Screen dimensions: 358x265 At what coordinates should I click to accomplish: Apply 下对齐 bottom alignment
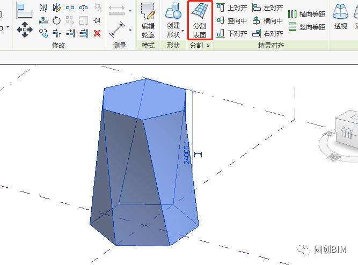click(x=232, y=34)
